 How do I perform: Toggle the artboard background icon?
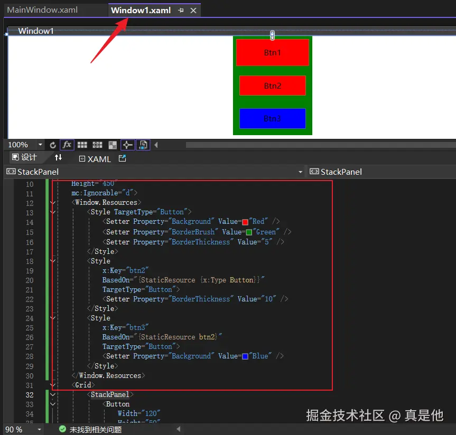112,144
